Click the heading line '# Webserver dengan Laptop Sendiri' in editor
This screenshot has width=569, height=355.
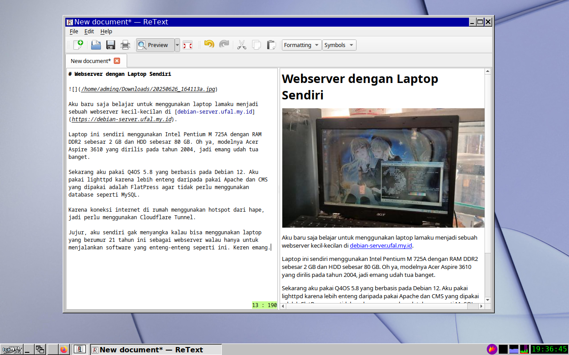click(x=120, y=74)
